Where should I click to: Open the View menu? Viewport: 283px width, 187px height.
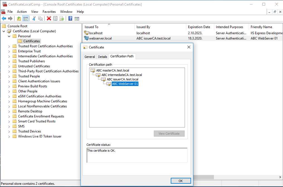coord(35,11)
